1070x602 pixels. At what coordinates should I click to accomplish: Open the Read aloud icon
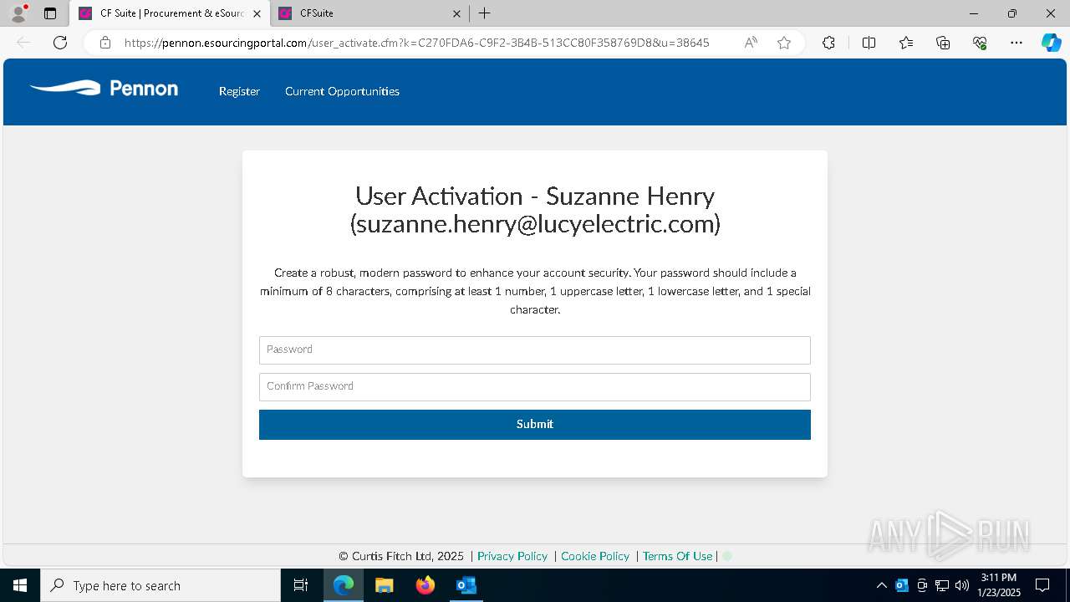[751, 43]
